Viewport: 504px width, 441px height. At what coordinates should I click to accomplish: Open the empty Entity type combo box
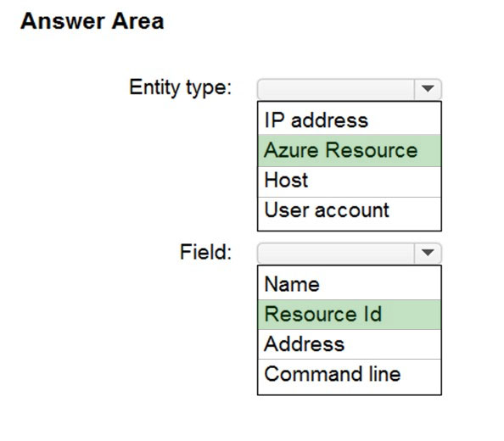(350, 89)
